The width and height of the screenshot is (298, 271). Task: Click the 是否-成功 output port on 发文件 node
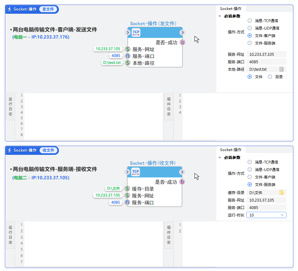click(183, 43)
